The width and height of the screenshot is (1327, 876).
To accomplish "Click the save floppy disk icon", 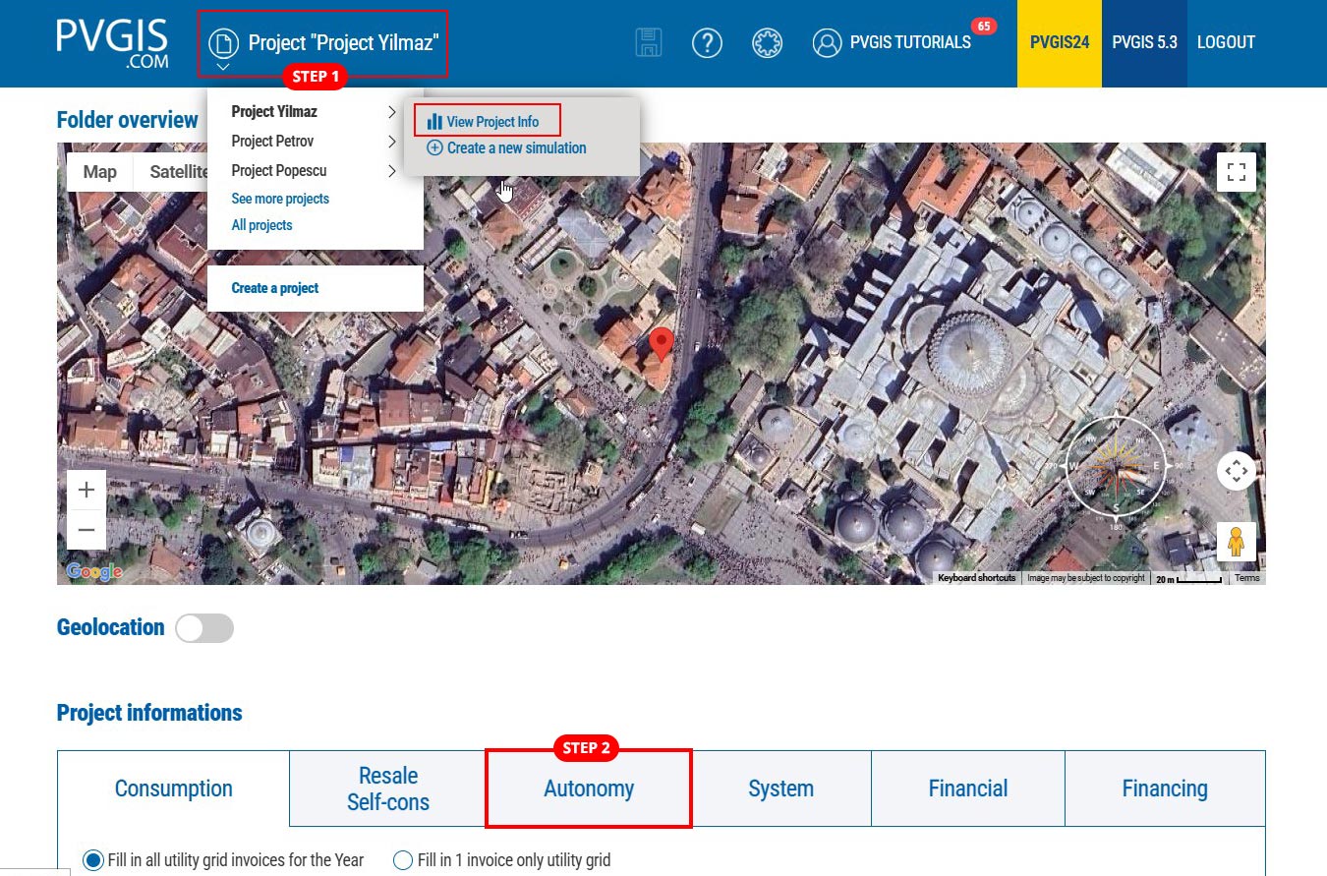I will coord(649,42).
